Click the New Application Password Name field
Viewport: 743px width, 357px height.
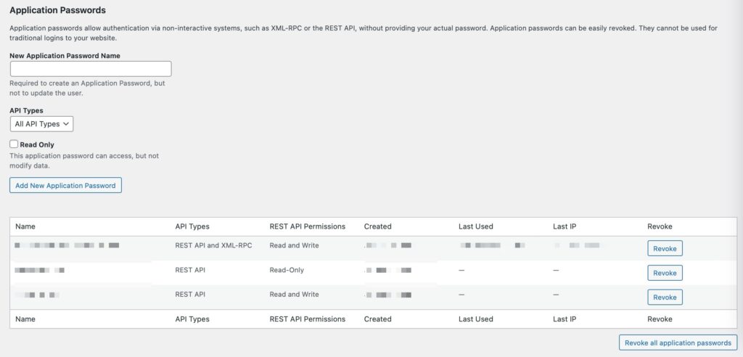point(91,69)
